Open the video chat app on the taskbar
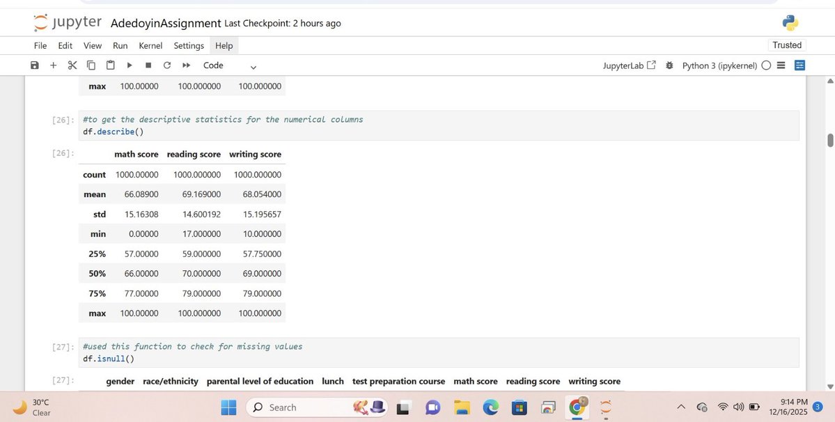Screen dimensions: 835x422 pyautogui.click(x=432, y=407)
